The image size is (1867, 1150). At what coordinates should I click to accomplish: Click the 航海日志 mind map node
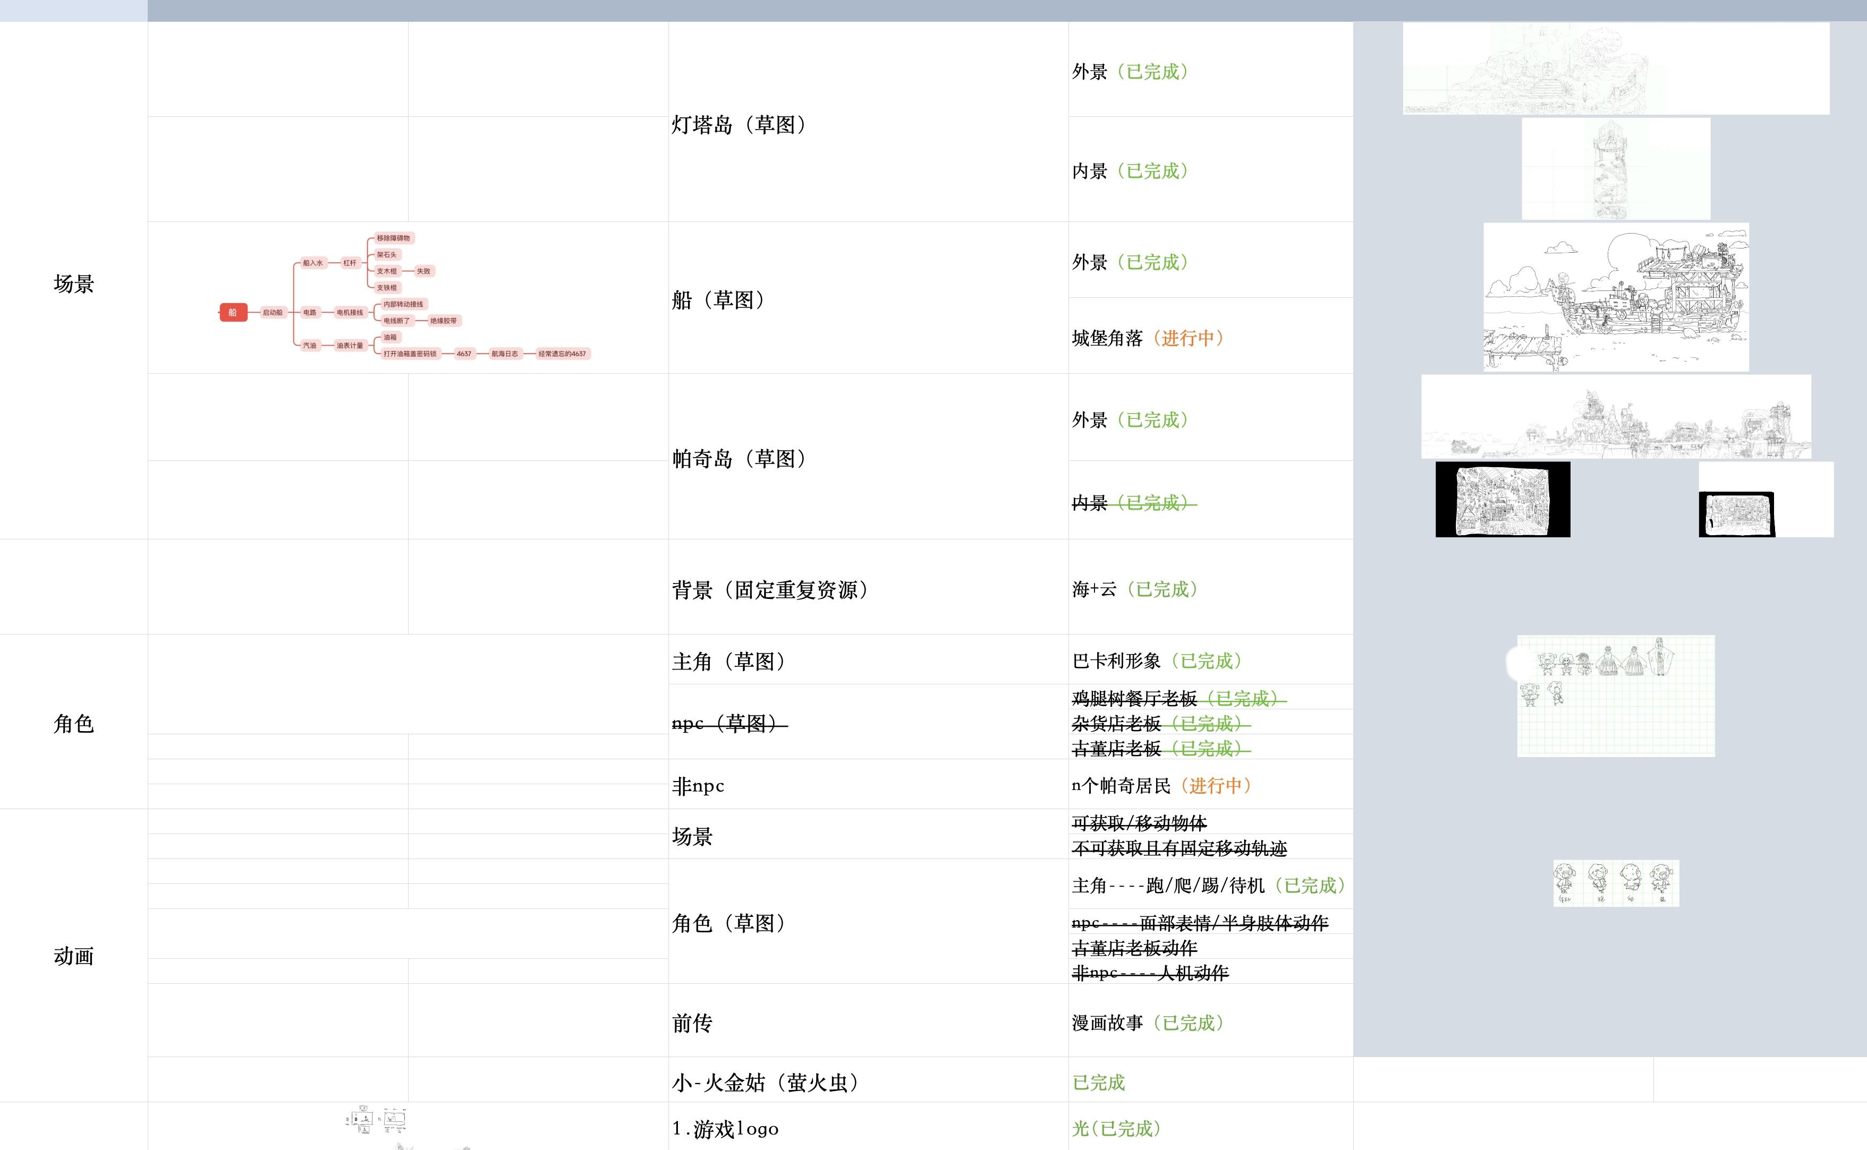[505, 354]
